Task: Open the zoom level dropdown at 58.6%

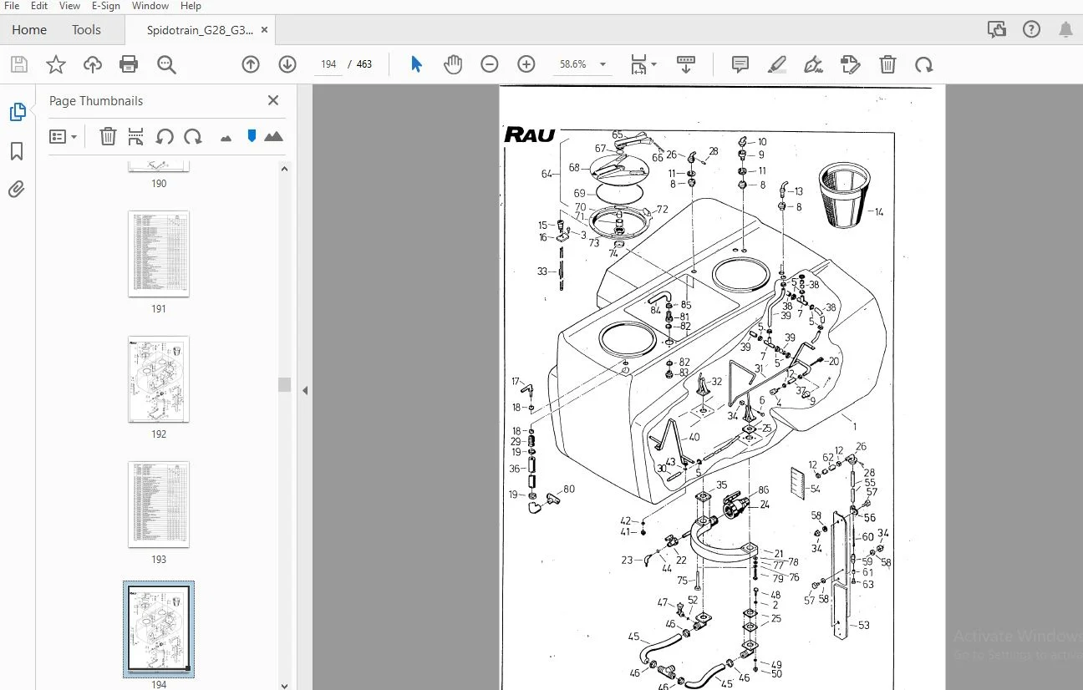Action: pos(603,64)
